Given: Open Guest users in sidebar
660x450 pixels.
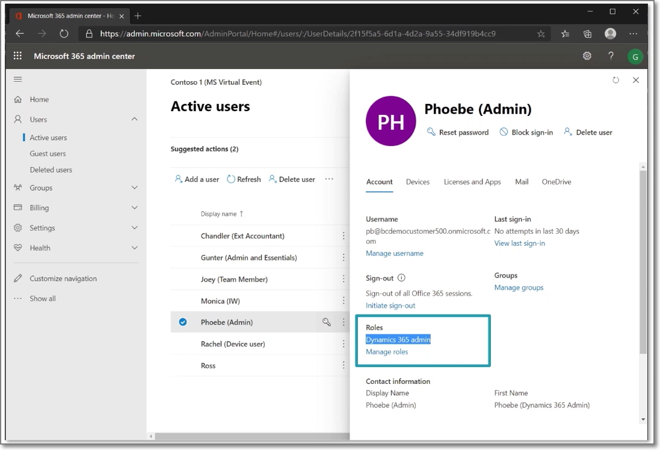Looking at the screenshot, I should tap(48, 154).
